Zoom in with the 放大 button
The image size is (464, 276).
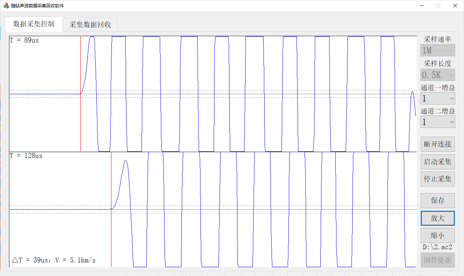tap(438, 218)
